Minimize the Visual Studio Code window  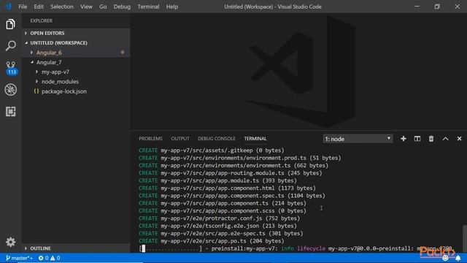[417, 7]
